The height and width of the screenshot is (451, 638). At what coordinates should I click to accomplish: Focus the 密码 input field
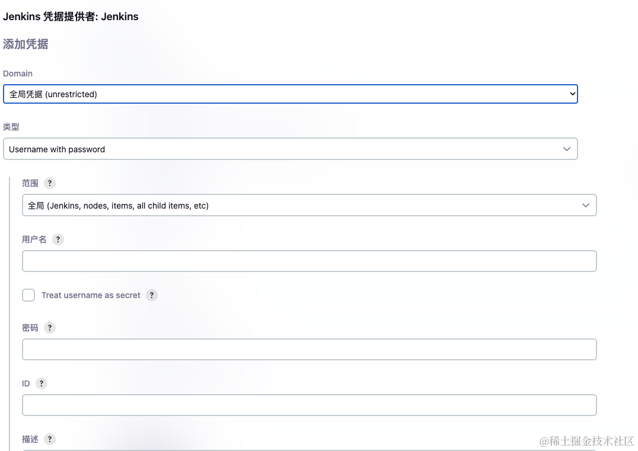[310, 349]
